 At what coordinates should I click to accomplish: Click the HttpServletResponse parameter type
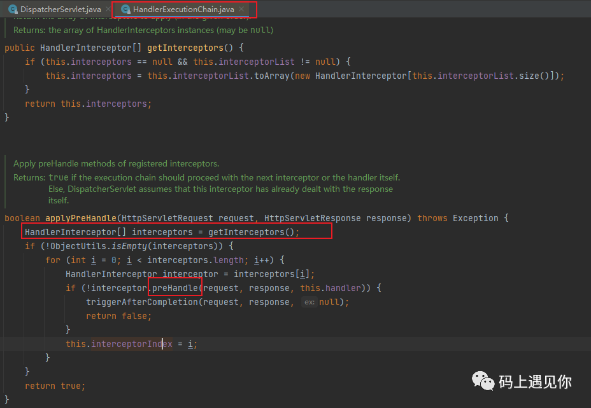[x=312, y=218]
